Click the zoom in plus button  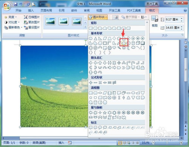181,142
